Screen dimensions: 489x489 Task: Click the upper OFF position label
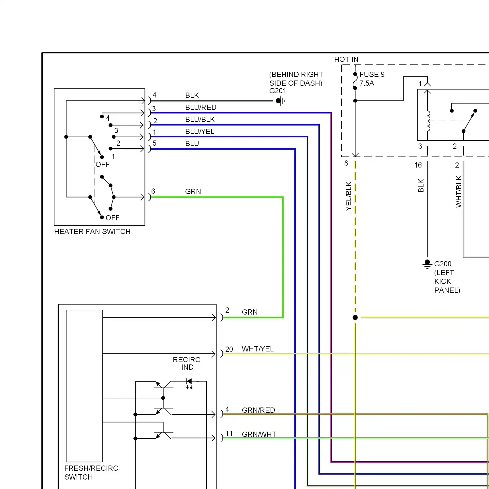point(102,164)
